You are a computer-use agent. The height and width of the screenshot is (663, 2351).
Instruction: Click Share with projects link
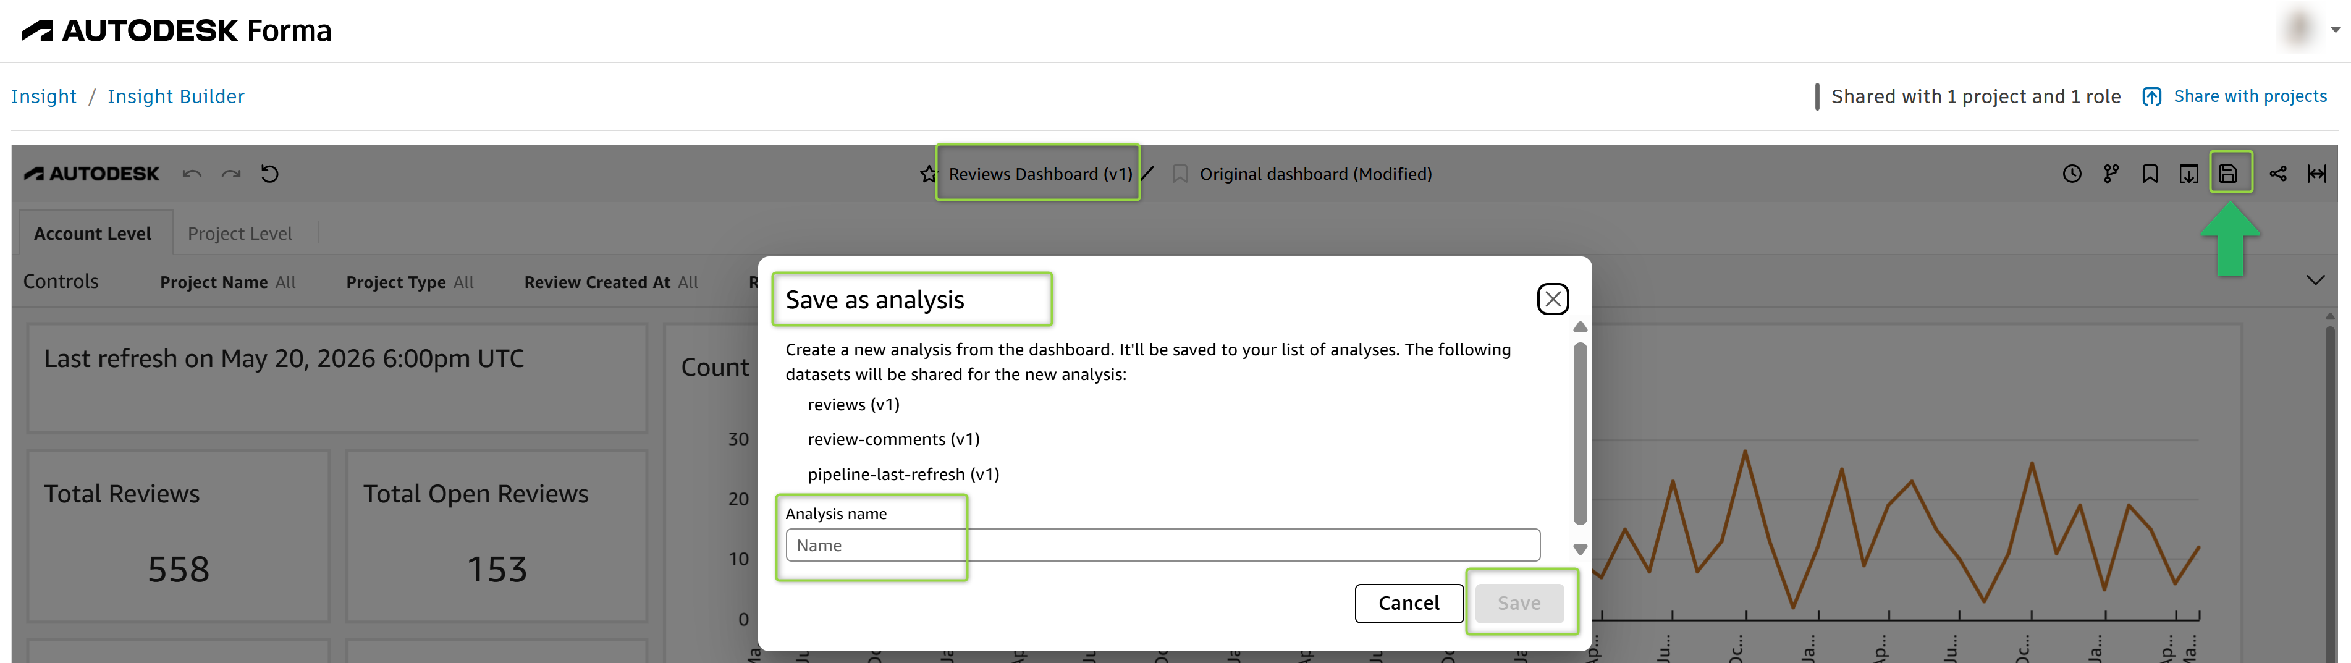2251,97
